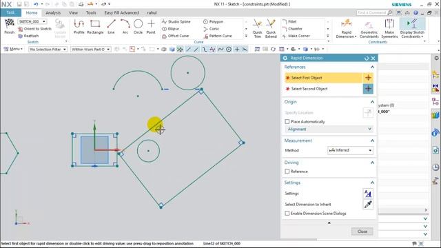Image resolution: width=441 pixels, height=248 pixels.
Task: Close the Rapid Dimension dialog with X
Action: pyautogui.click(x=373, y=58)
